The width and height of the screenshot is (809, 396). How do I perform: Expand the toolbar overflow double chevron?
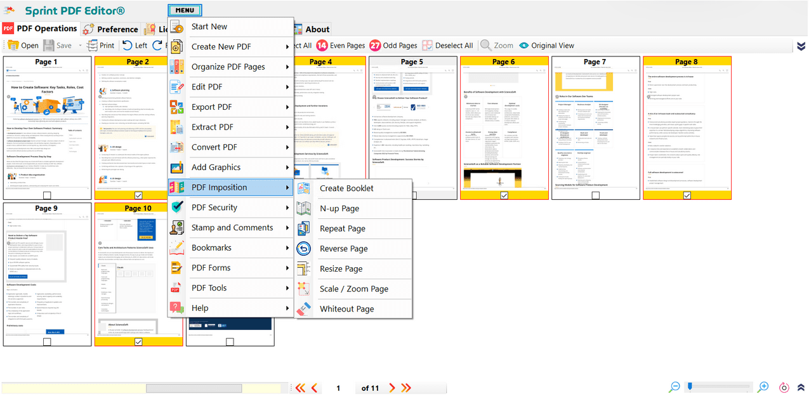801,46
